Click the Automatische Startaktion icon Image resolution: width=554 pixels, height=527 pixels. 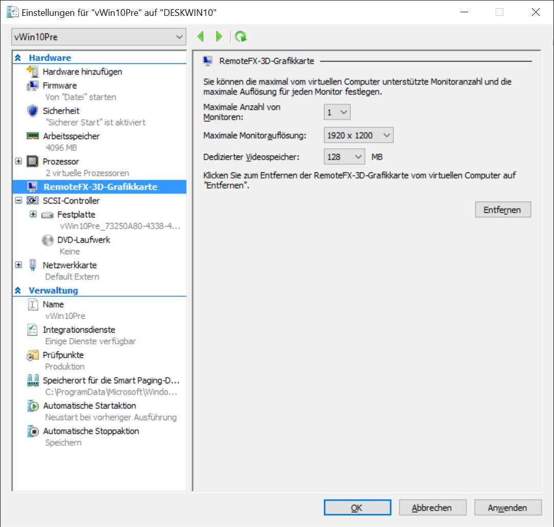(33, 406)
